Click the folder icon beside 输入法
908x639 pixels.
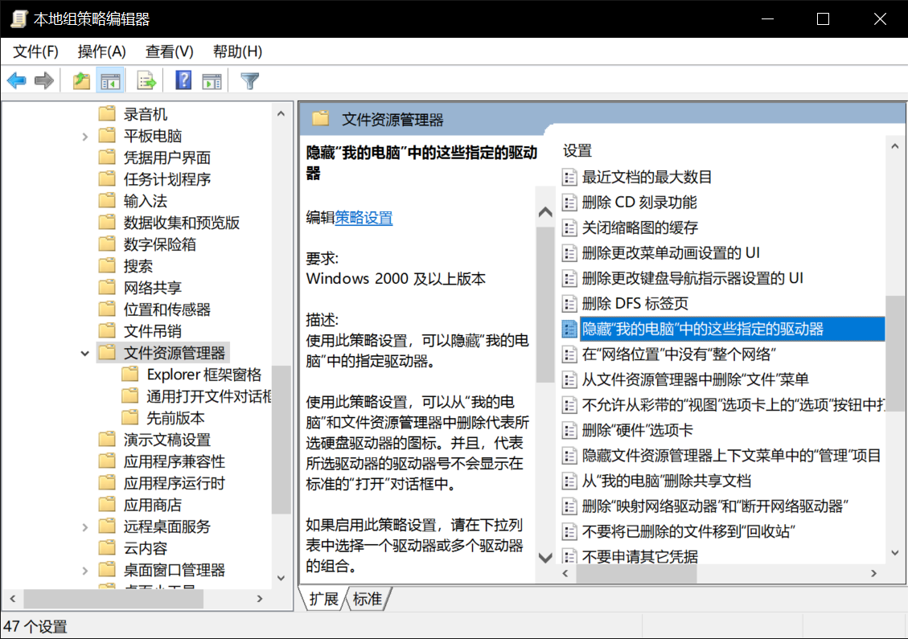(x=107, y=201)
